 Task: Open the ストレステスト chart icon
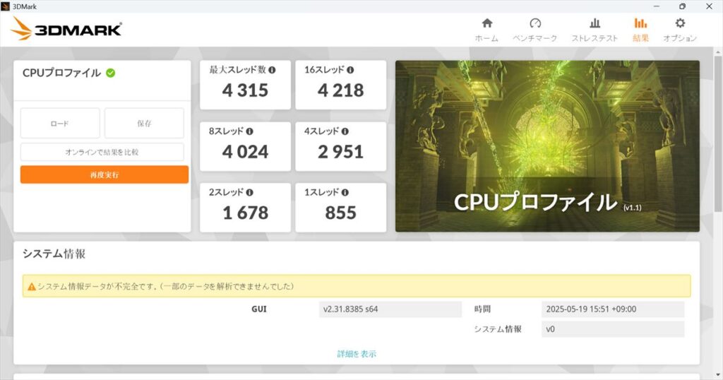coord(594,23)
